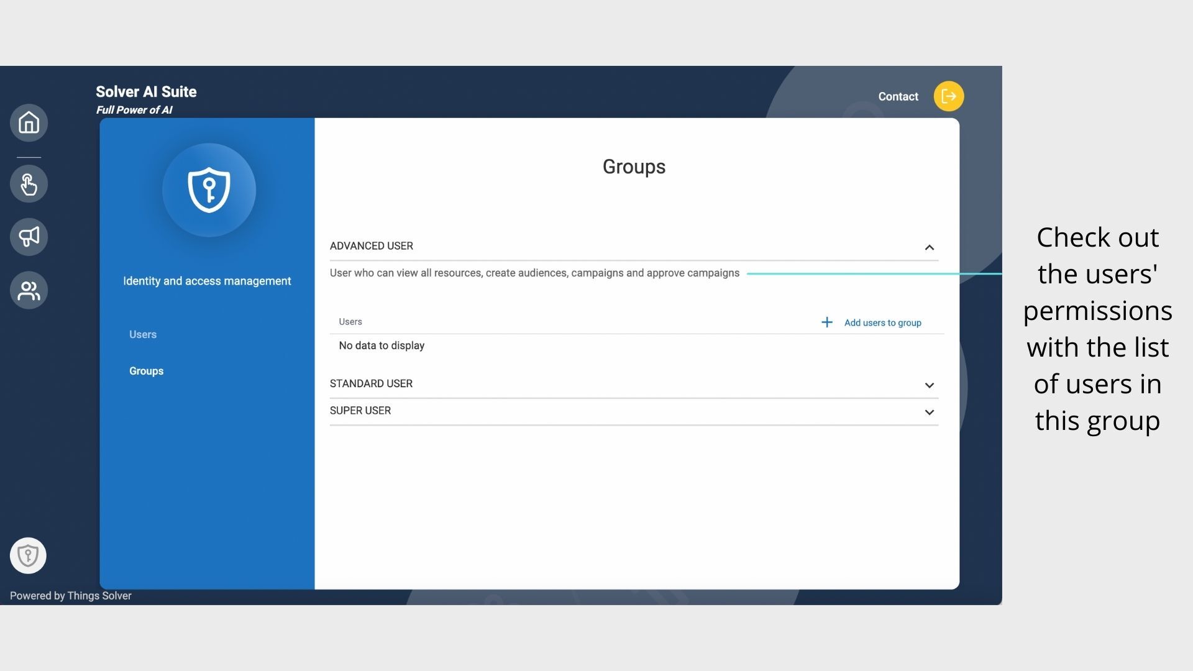Viewport: 1193px width, 671px height.
Task: Open the touch pointer module icon
Action: coord(29,184)
